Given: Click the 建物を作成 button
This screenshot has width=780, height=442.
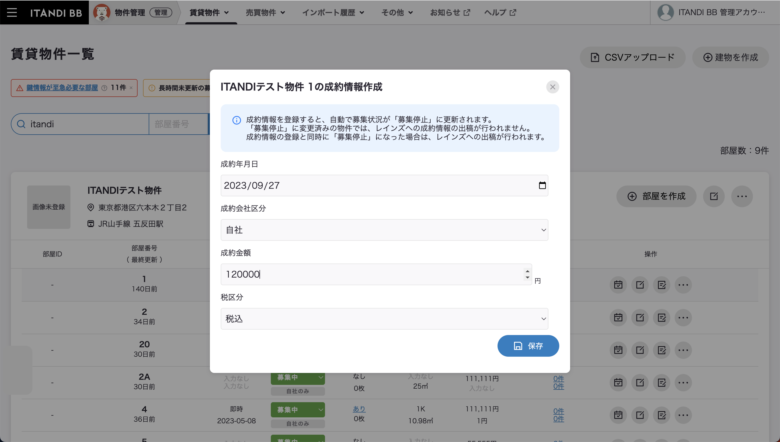Looking at the screenshot, I should (730, 57).
